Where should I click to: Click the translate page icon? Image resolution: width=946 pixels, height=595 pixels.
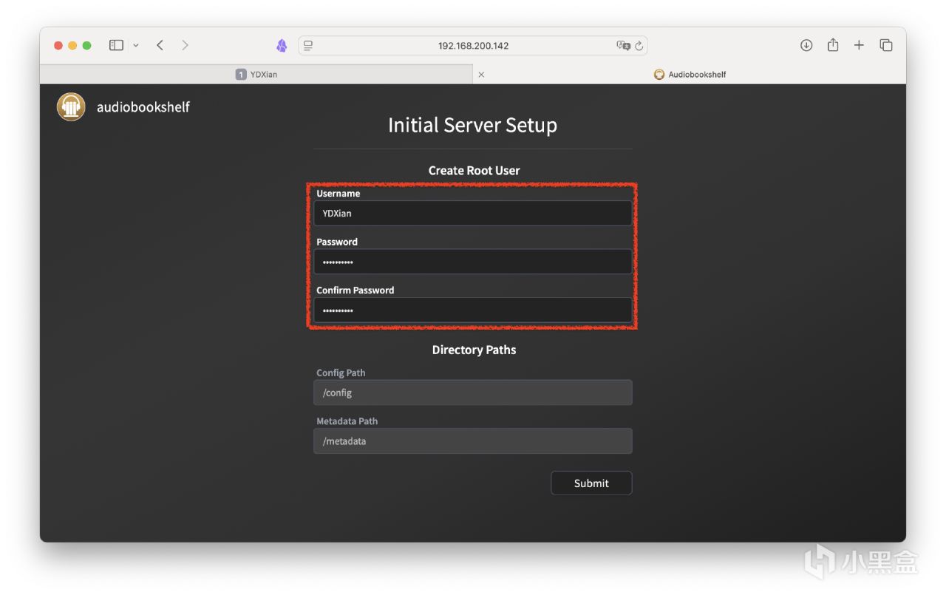pyautogui.click(x=623, y=45)
